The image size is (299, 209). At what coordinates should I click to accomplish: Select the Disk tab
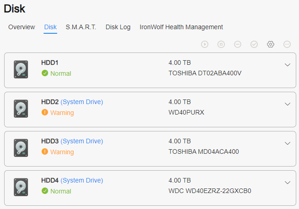[50, 27]
